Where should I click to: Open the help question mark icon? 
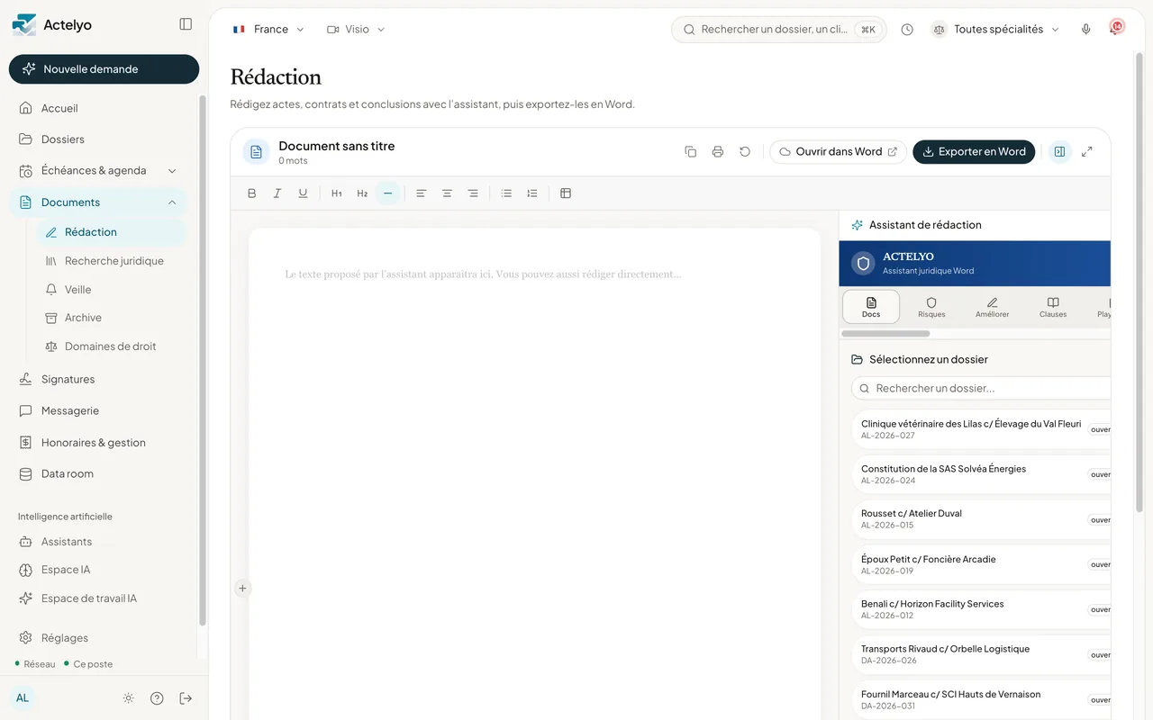[157, 698]
